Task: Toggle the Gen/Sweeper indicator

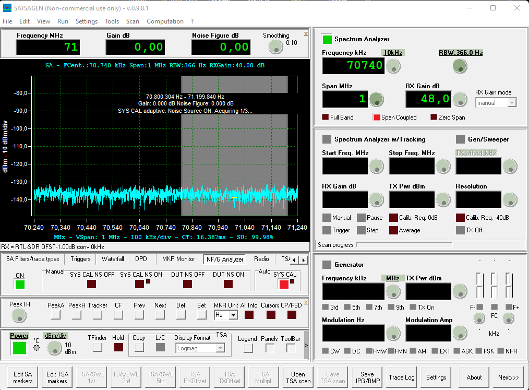Action: pyautogui.click(x=460, y=139)
